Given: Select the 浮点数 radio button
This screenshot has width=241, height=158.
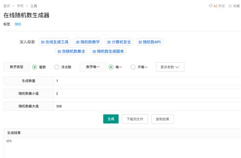Looking at the screenshot, I should 57,67.
